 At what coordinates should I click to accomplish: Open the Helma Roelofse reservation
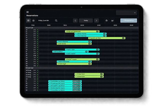pyautogui.click(x=74, y=41)
